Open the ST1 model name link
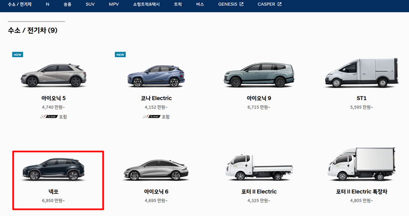This screenshot has height=216, width=409. tap(361, 98)
